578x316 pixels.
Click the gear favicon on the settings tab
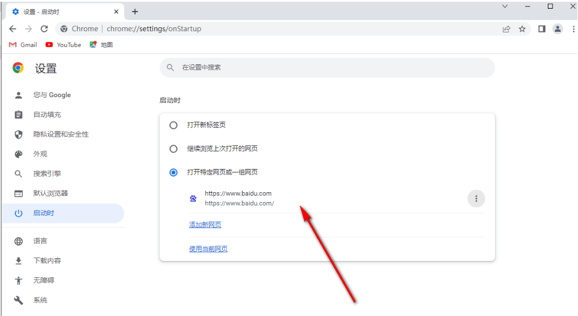pos(16,12)
